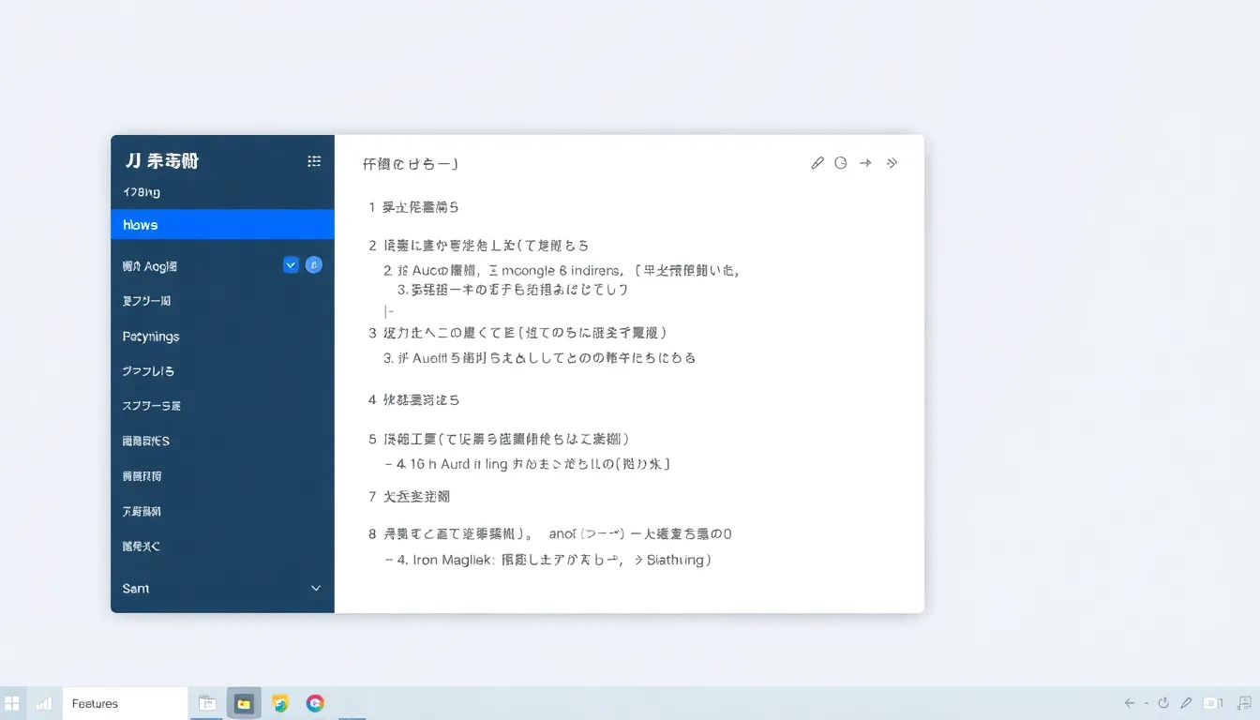1260x720 pixels.
Task: Click the right arrow icon in note header
Action: pyautogui.click(x=865, y=163)
